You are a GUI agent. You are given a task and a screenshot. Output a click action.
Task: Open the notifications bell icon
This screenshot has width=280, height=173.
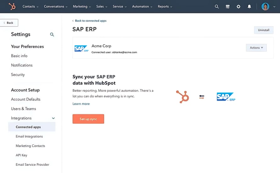click(249, 7)
